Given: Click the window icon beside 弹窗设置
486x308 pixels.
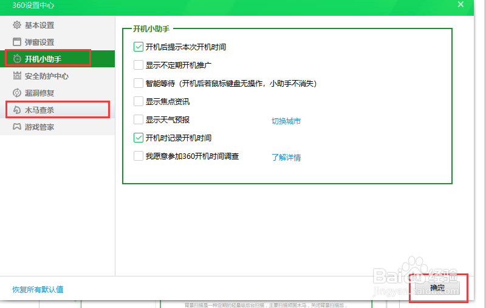Looking at the screenshot, I should point(17,42).
